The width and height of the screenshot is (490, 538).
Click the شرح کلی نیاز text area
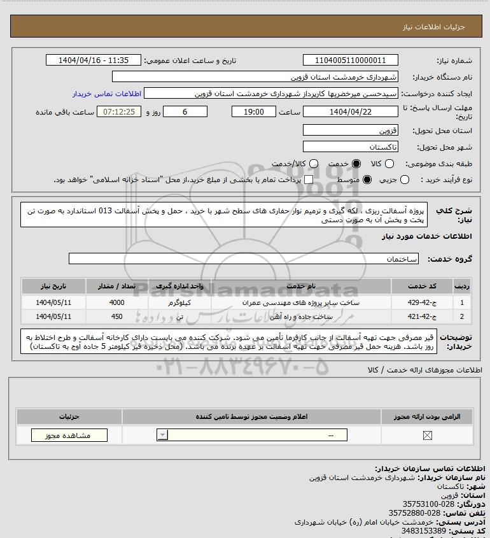pyautogui.click(x=224, y=215)
